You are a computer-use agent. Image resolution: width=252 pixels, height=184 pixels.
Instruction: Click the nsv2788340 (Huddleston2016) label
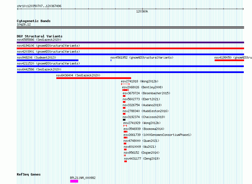point(146,111)
